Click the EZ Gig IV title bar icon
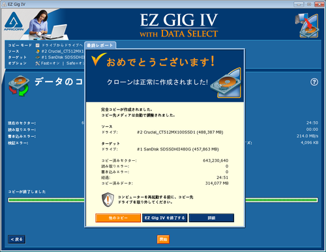This screenshot has height=252, width=326. click(x=4, y=4)
